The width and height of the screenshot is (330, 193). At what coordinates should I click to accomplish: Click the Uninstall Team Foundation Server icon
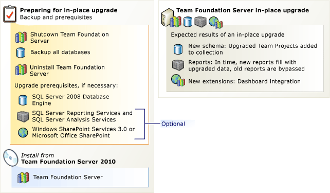pyautogui.click(x=21, y=70)
